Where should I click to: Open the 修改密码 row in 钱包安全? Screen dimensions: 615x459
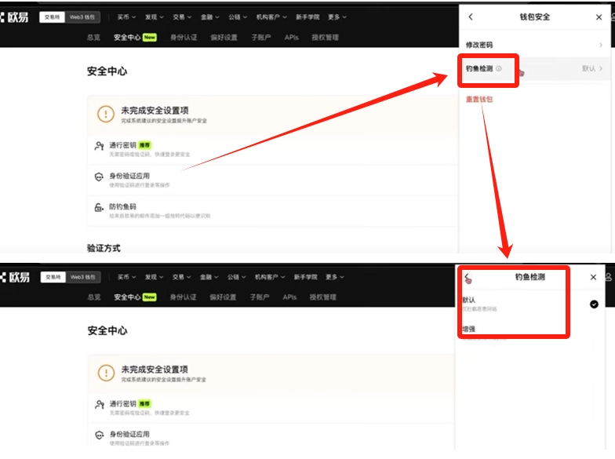coord(535,46)
